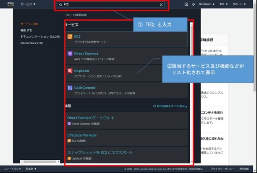Screen dimensions: 257x173
Task: Click the EC2 の機能 small icon
Action: coord(69,141)
